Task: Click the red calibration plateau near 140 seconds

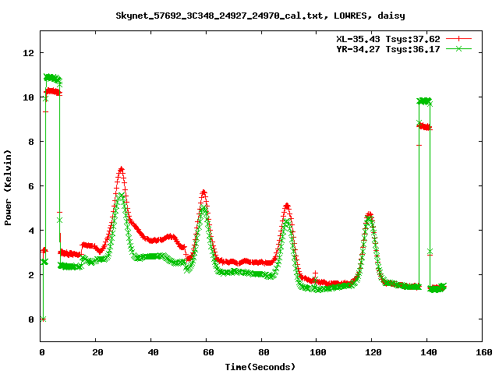Action: pos(424,126)
